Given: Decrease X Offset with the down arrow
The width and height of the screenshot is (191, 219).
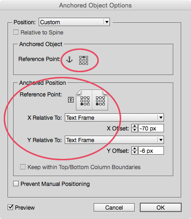Looking at the screenshot, I should pyautogui.click(x=135, y=130).
